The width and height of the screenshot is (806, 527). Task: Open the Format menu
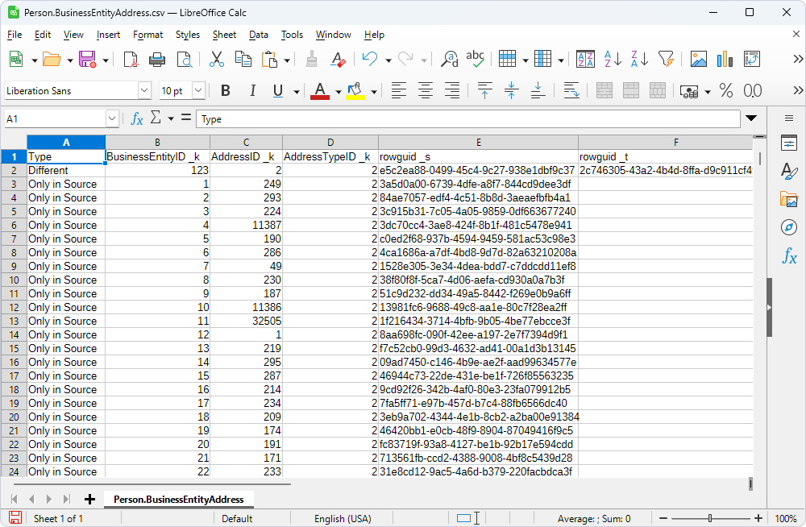[147, 35]
